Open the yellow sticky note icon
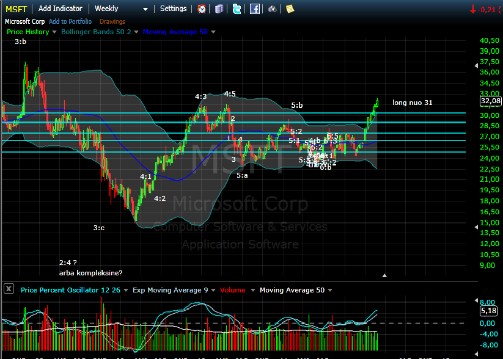 [290, 9]
